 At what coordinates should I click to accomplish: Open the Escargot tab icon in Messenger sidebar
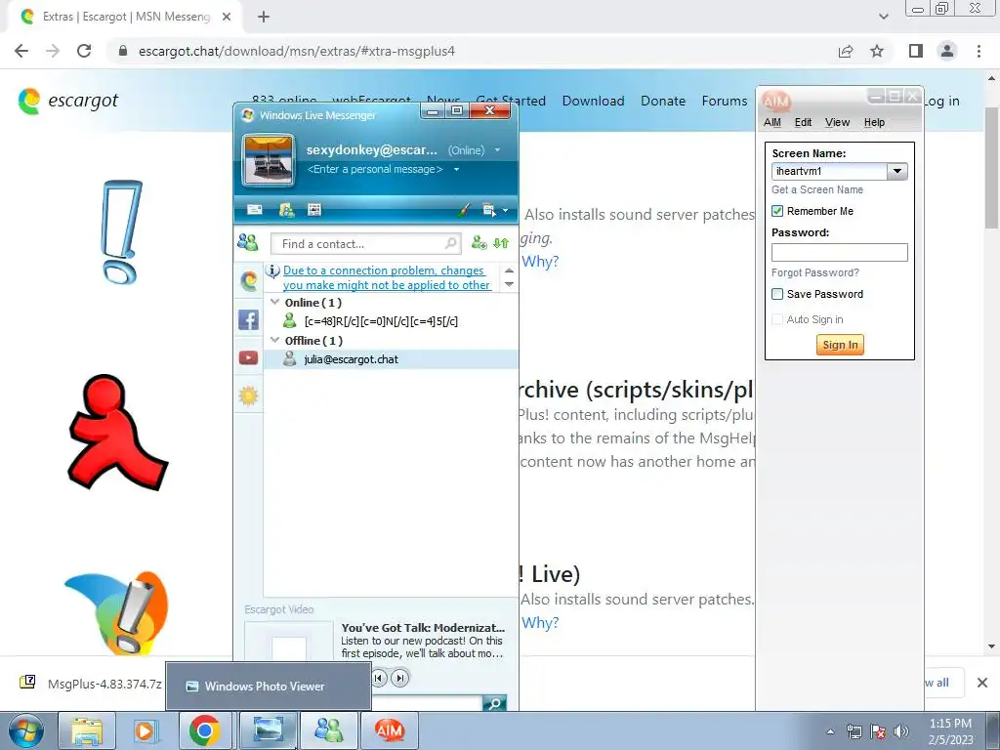pyautogui.click(x=249, y=281)
